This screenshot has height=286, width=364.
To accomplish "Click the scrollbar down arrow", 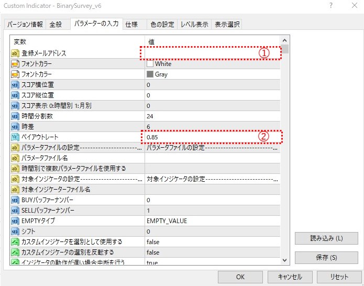I will [285, 260].
